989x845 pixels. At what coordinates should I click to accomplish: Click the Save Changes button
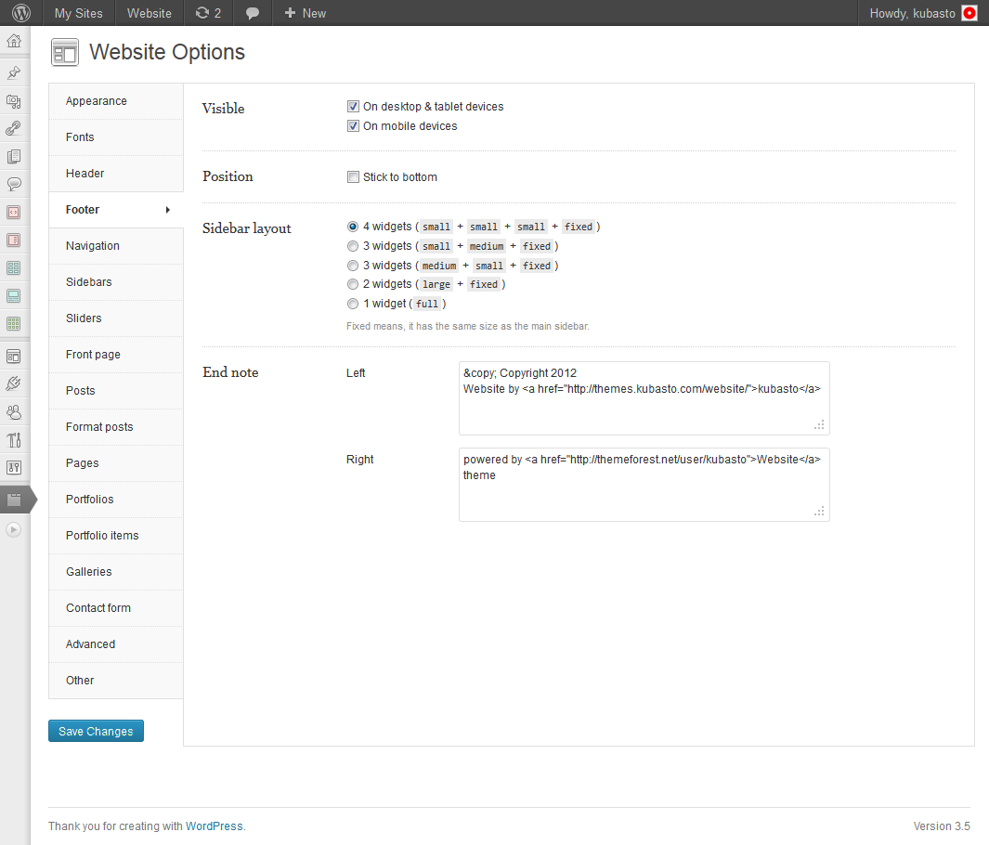click(96, 732)
